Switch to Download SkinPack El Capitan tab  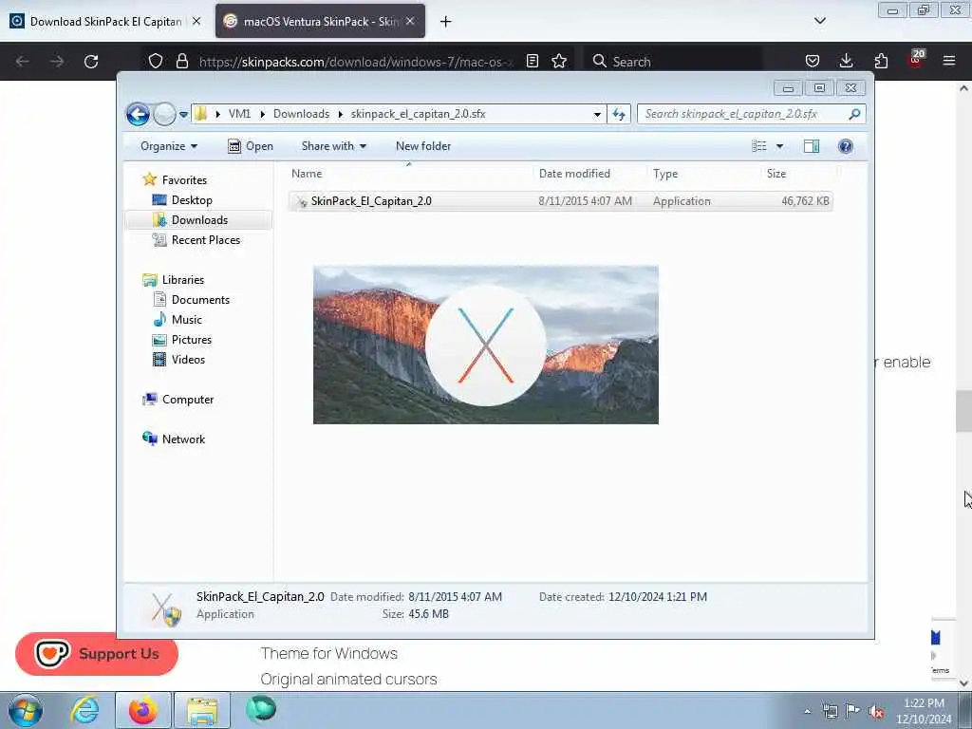106,22
